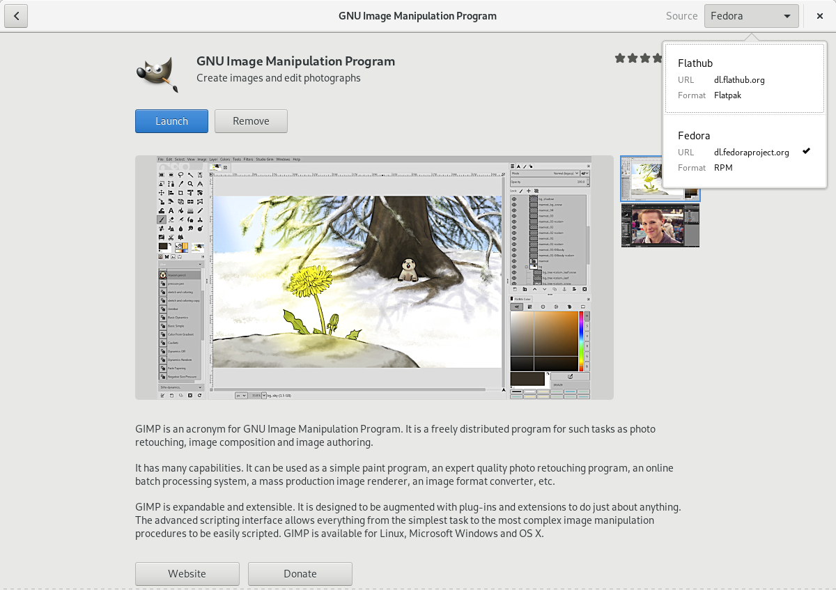Click the Remove button
The height and width of the screenshot is (590, 836).
pos(251,121)
